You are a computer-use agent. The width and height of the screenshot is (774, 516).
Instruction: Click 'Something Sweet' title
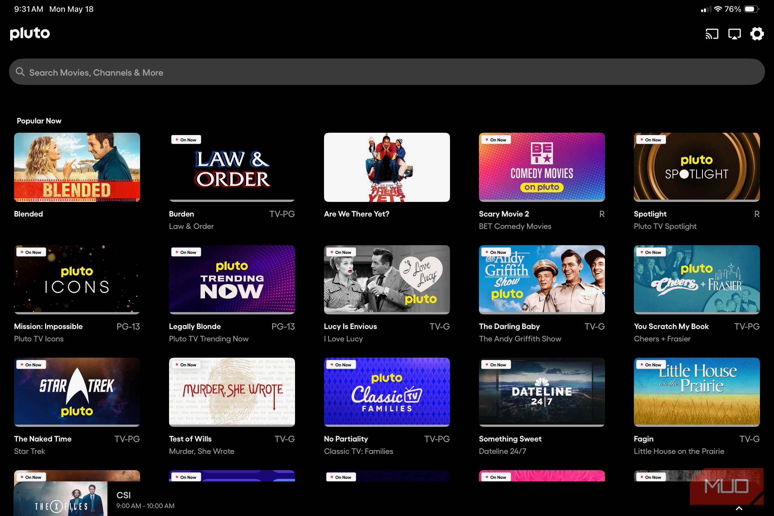[x=510, y=439]
